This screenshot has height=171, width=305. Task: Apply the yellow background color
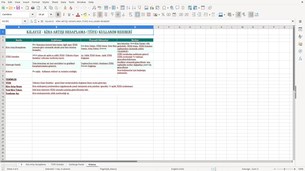(85, 15)
